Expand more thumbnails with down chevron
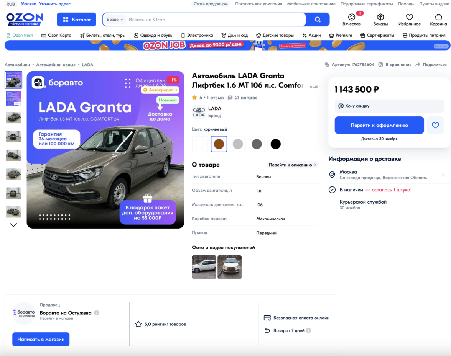Viewport: 451px width, 356px height. coord(13,225)
